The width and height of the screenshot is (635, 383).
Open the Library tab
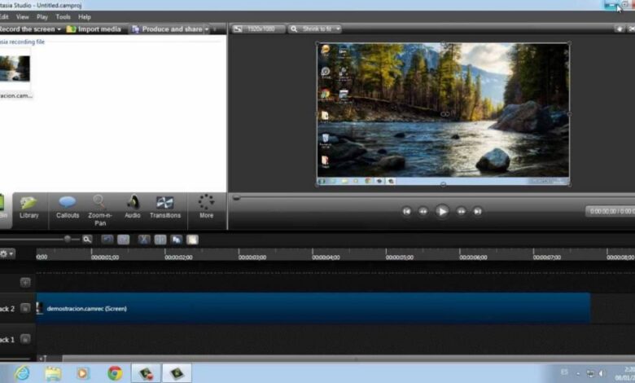tap(29, 208)
